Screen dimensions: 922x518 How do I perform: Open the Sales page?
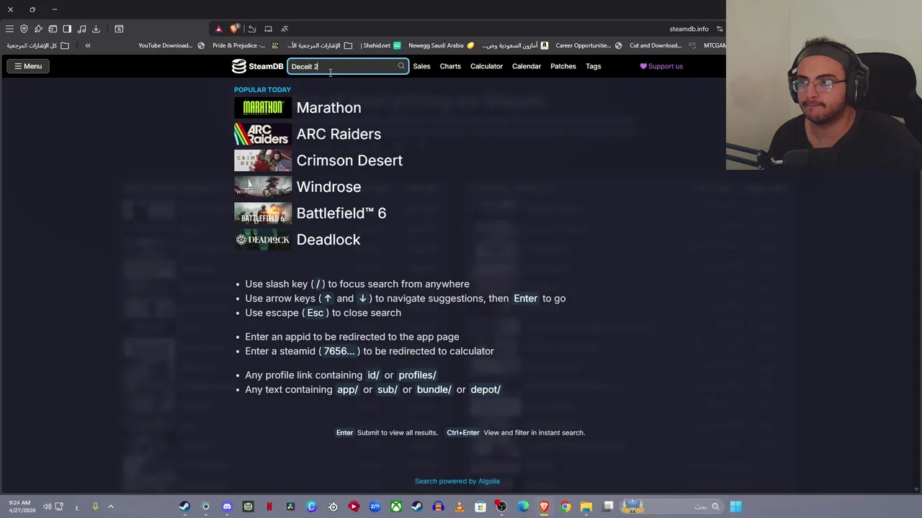pos(421,66)
